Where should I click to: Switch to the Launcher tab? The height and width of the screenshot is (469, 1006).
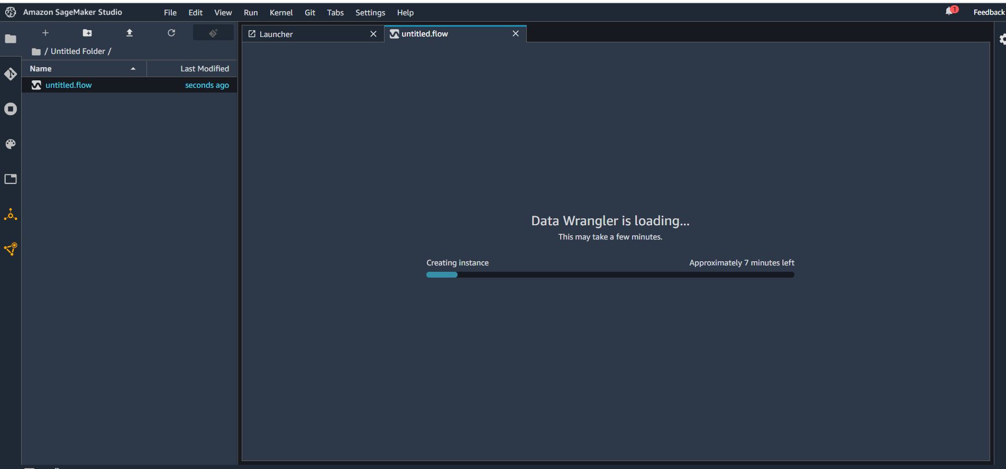pyautogui.click(x=313, y=34)
